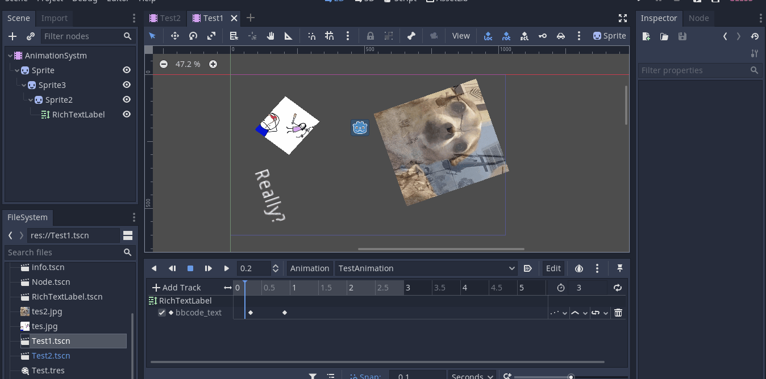Click Add Track to create a new track
766x379 pixels.
178,288
